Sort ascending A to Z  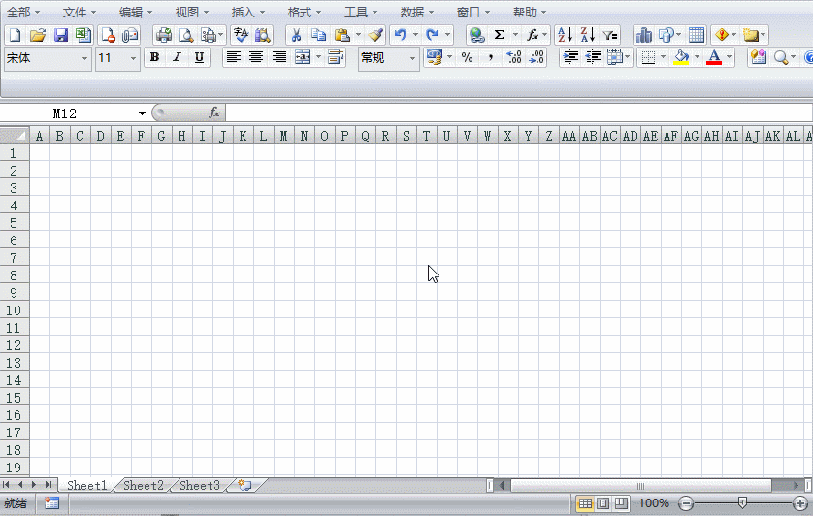click(x=565, y=35)
